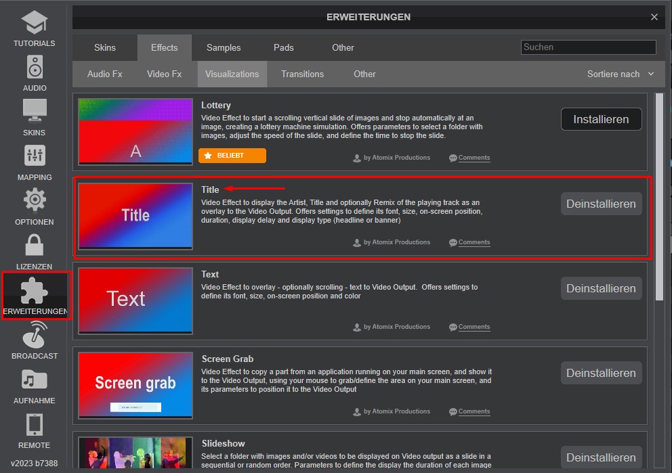Install the Lottery effect

point(601,119)
